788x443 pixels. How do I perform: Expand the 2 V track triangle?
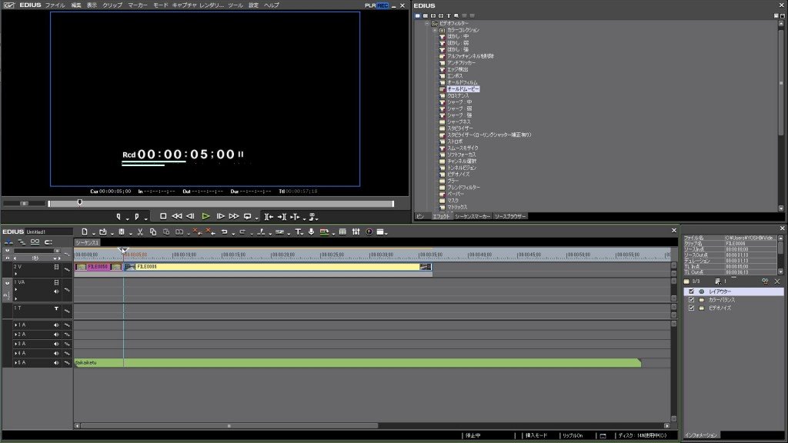pos(16,275)
